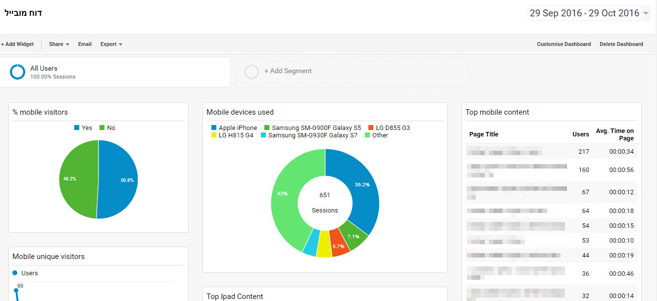Click the row with 67 users
This screenshot has height=301, width=657.
tap(552, 192)
